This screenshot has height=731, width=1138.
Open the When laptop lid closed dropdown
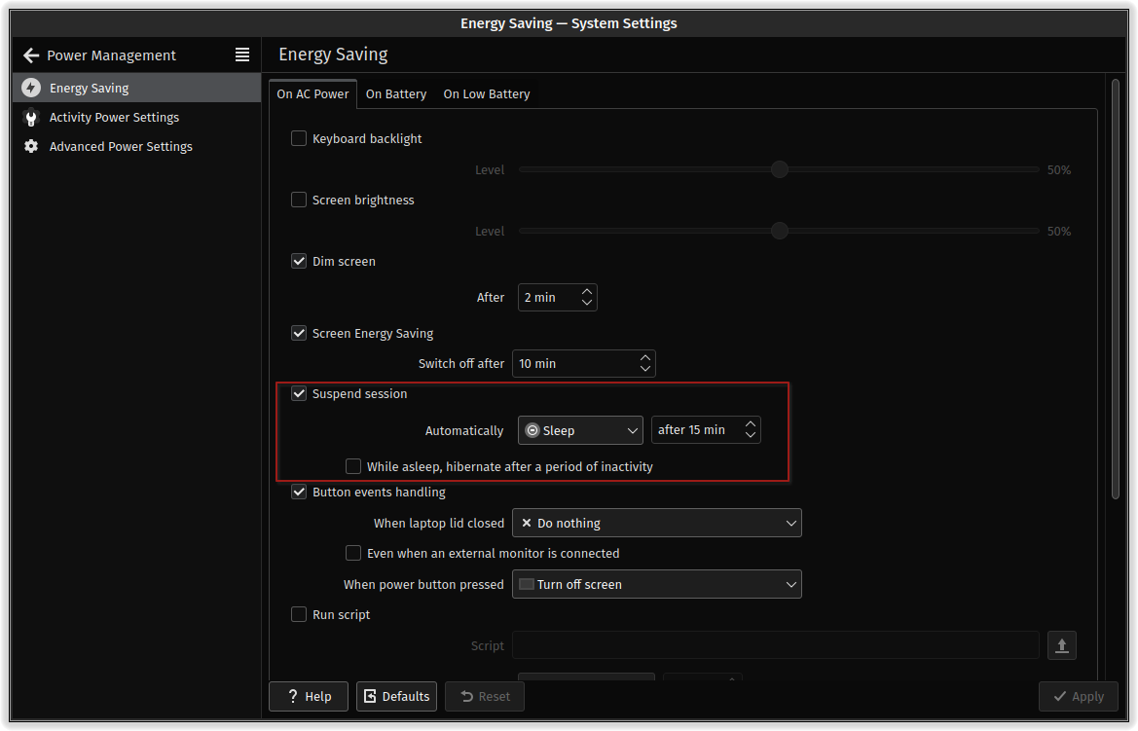657,523
